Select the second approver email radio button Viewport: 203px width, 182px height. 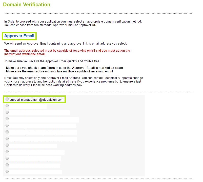pos(7,106)
